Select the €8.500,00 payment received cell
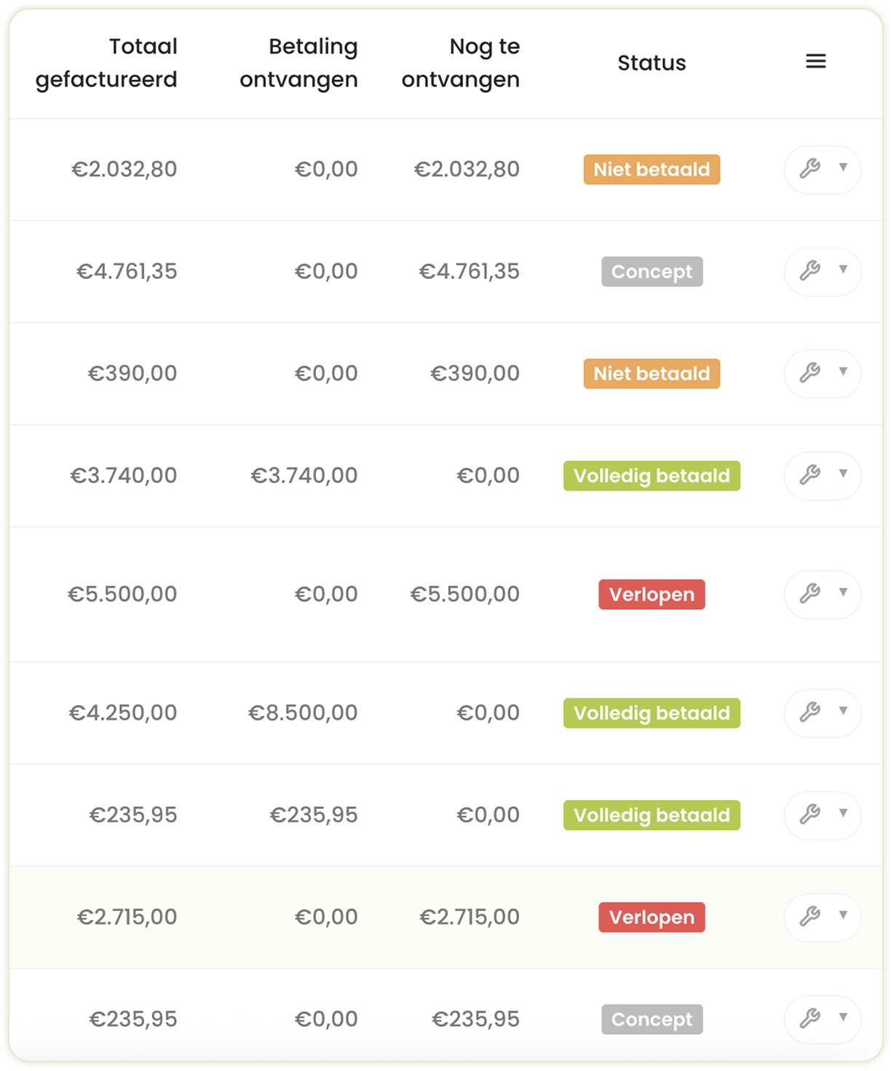Screen dimensions: 891x1071 pyautogui.click(x=303, y=713)
